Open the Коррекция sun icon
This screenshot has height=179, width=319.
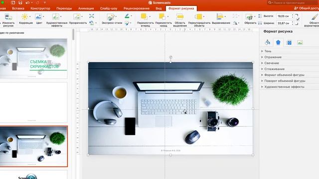click(24, 16)
